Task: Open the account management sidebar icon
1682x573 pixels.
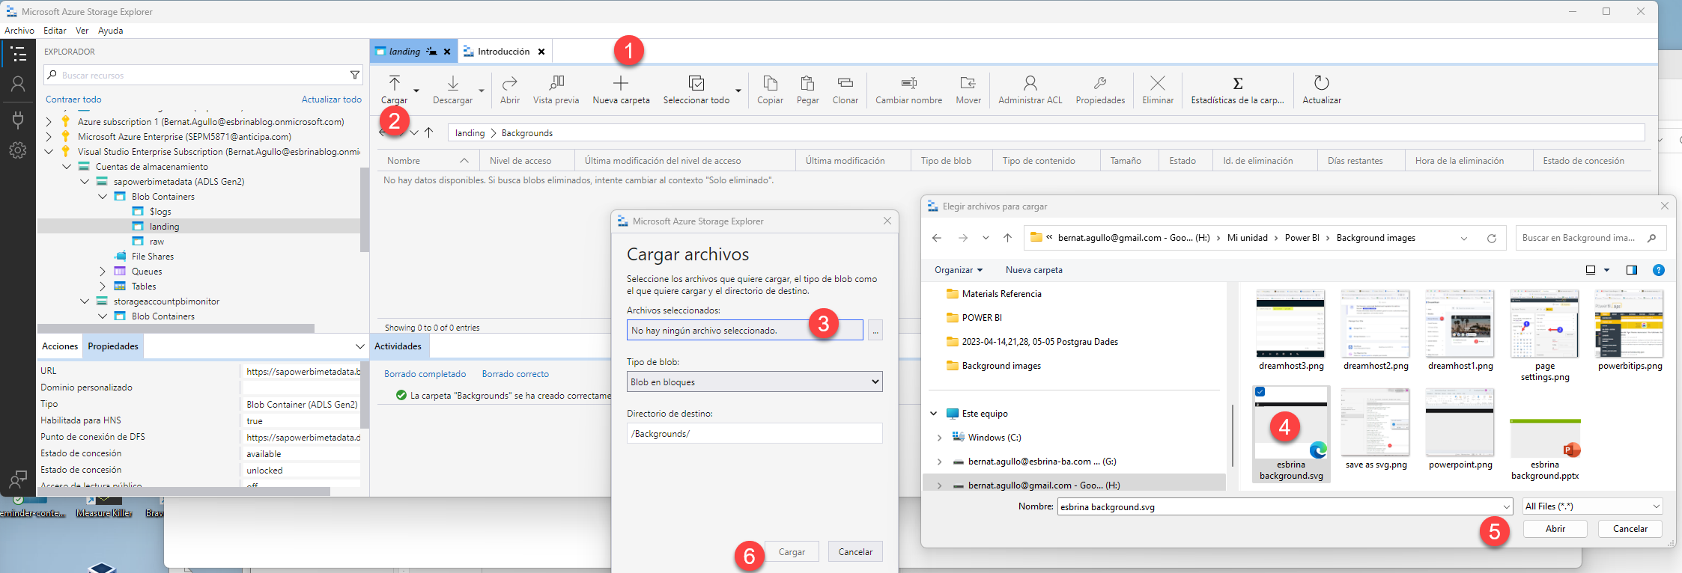Action: click(x=18, y=85)
